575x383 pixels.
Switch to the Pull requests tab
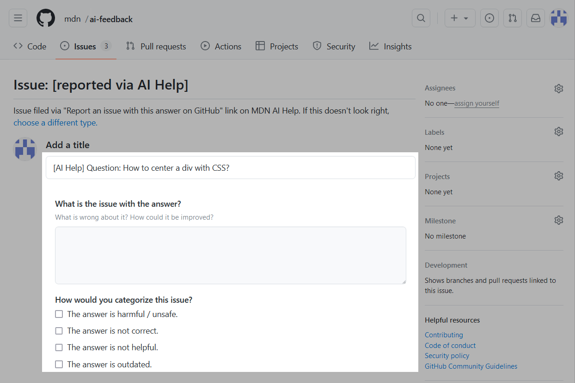tap(156, 47)
